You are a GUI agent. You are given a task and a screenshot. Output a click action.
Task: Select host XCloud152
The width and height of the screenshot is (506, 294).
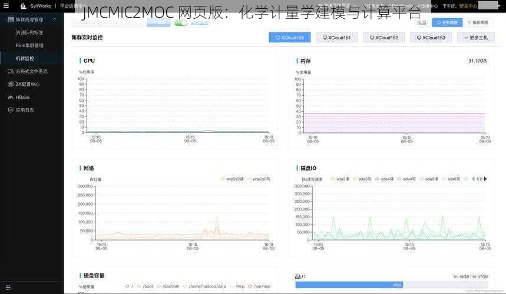point(384,38)
